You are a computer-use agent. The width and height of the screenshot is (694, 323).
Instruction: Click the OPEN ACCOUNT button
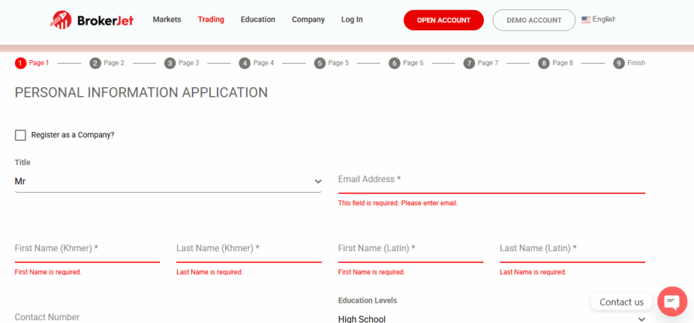443,20
